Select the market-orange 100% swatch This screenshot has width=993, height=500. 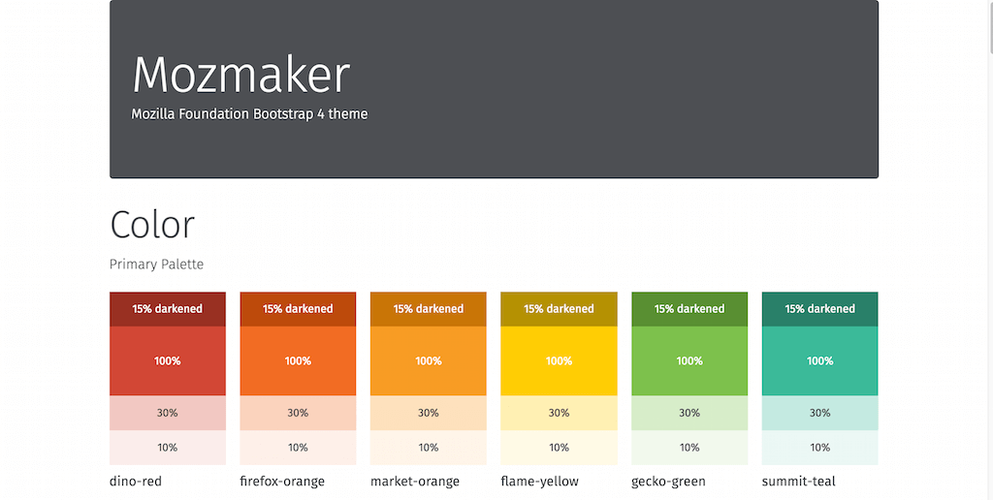pyautogui.click(x=428, y=360)
